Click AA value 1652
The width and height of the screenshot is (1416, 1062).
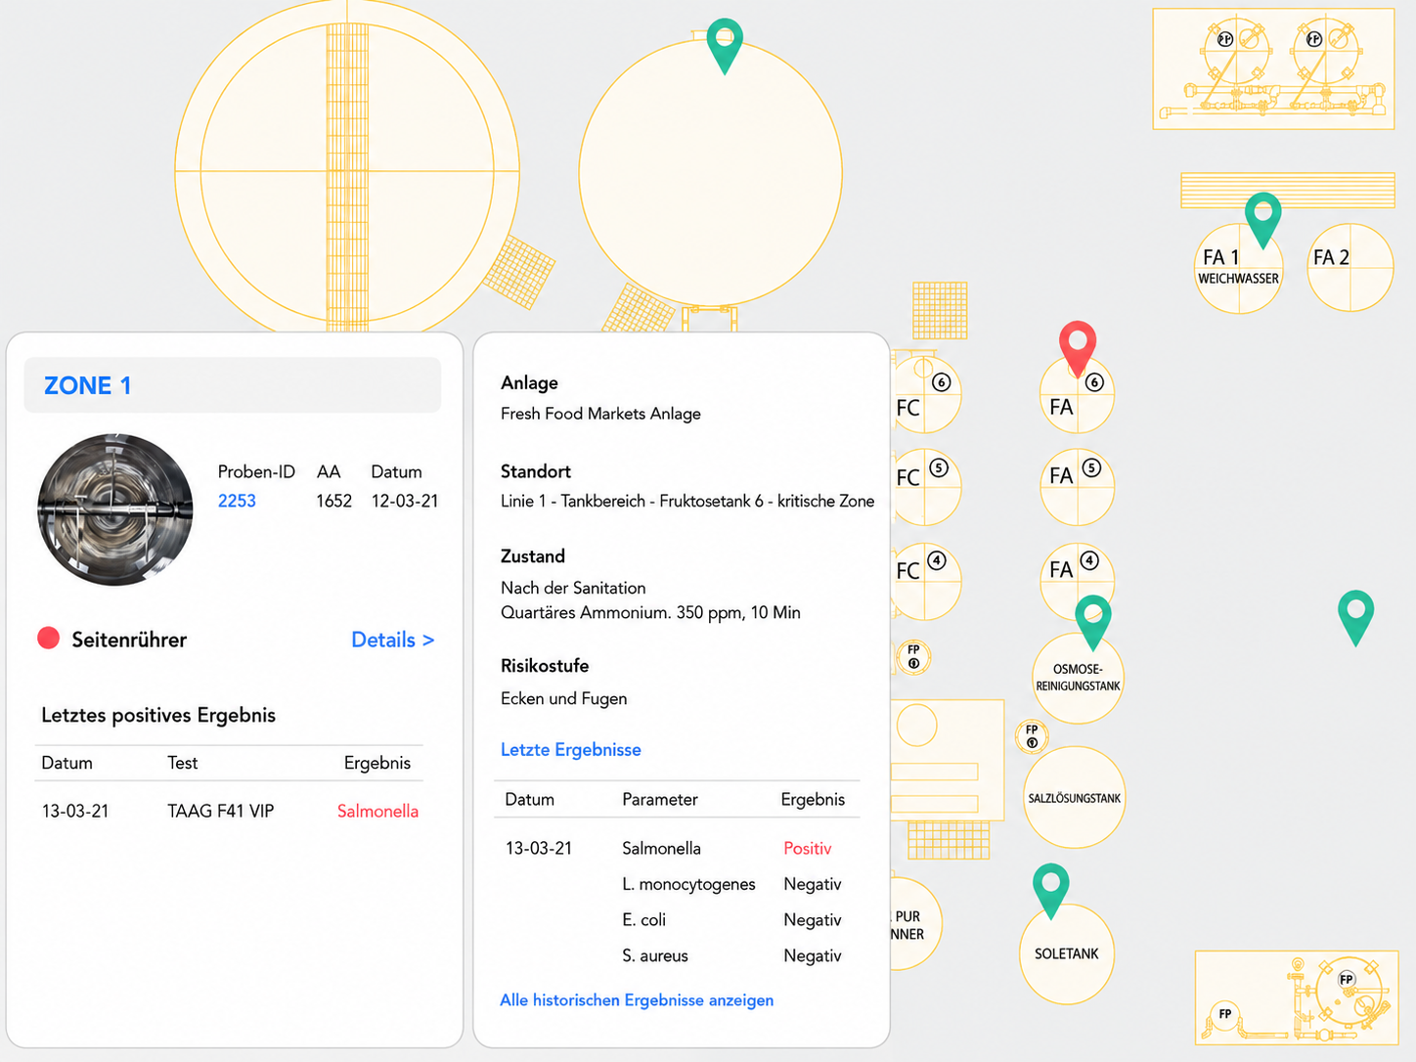(x=333, y=501)
